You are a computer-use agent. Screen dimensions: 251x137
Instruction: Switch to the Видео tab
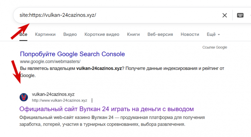(x=70, y=34)
